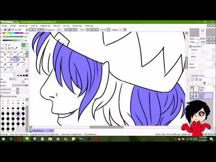This screenshot has width=216, height=162.
Task: Choose the Deselect eraser tool
Action: [22, 58]
